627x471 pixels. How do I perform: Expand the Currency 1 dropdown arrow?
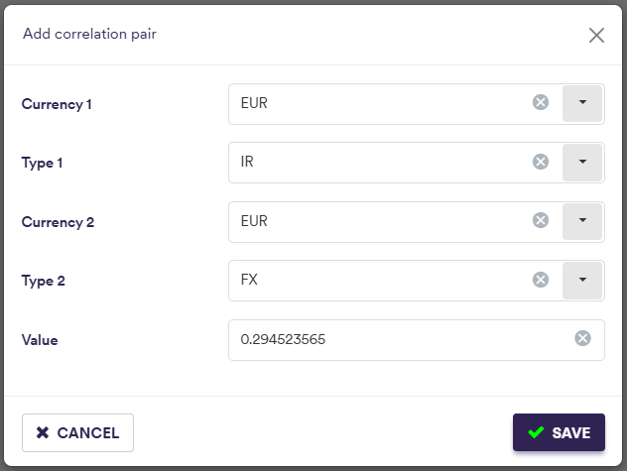(x=582, y=103)
